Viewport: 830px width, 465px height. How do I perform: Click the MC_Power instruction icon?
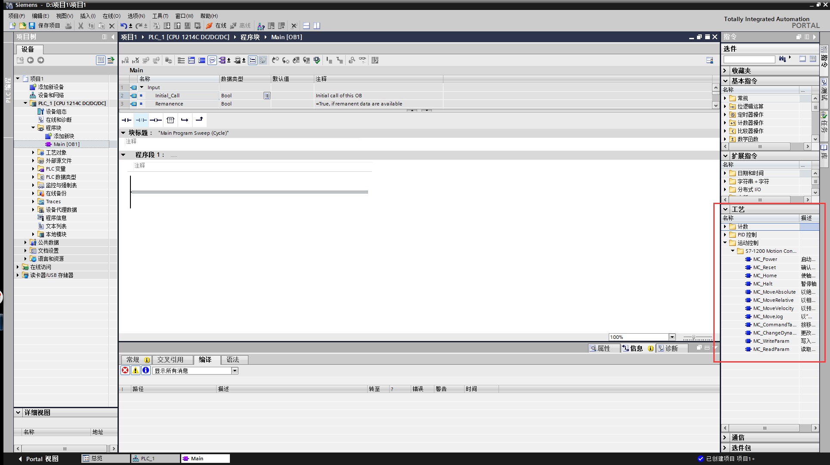pos(748,259)
